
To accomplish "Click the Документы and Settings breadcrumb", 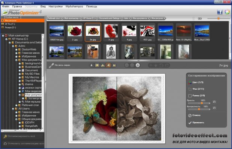I will click(x=109, y=18).
